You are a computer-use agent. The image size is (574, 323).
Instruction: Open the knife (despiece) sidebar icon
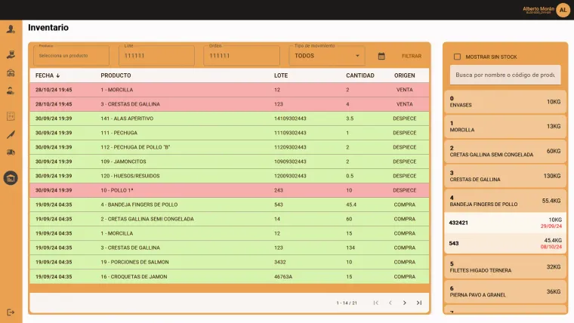point(11,134)
